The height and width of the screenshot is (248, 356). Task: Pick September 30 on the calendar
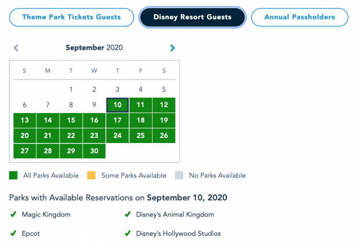click(x=94, y=151)
